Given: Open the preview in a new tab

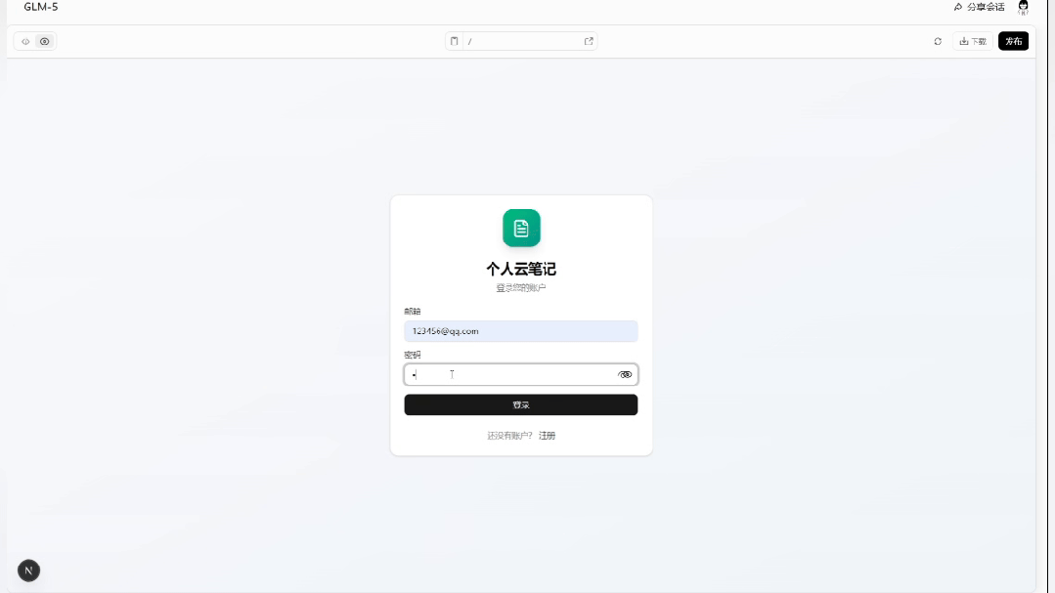Looking at the screenshot, I should (x=589, y=41).
